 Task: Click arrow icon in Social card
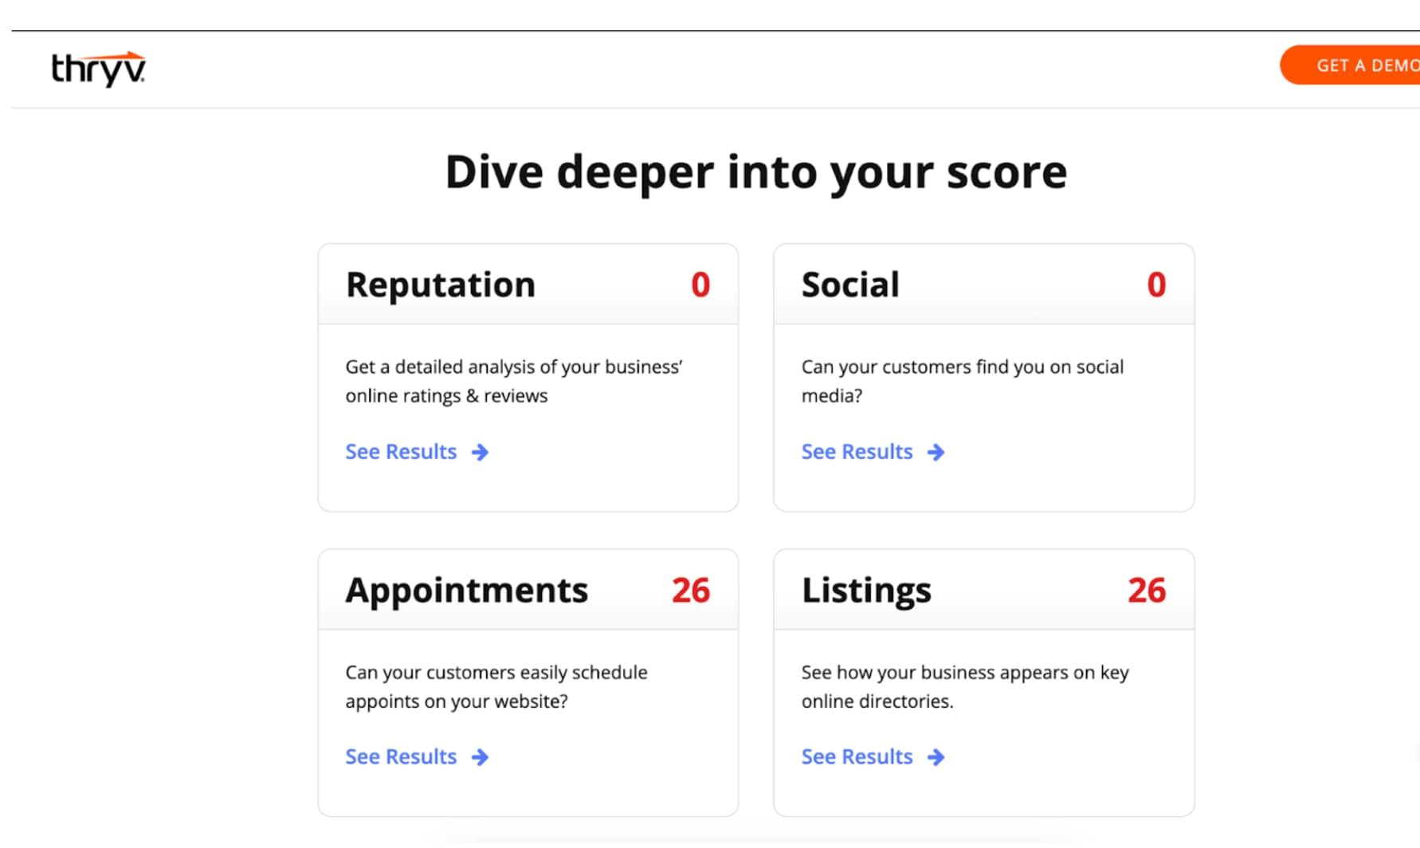(x=936, y=453)
